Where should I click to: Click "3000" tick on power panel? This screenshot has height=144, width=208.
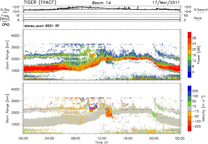click(15, 47)
